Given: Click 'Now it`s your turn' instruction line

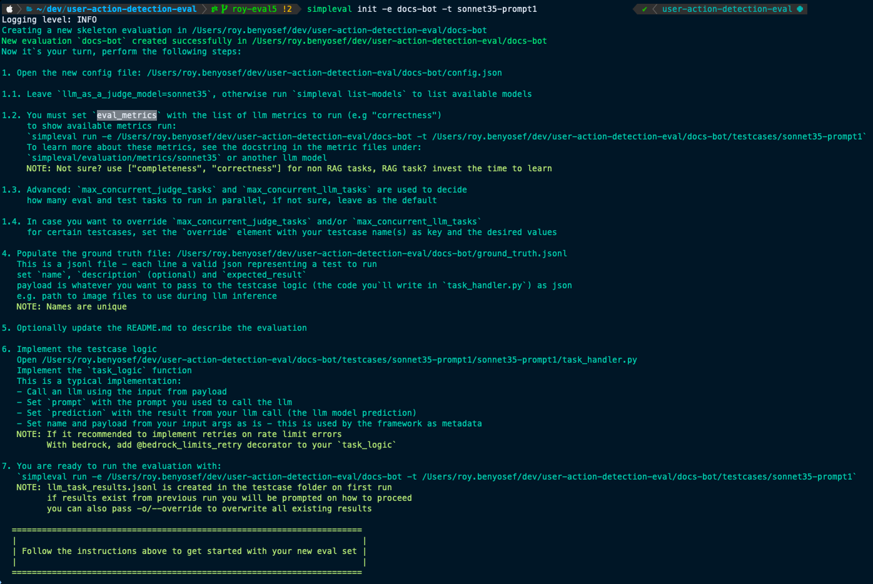Looking at the screenshot, I should 121,51.
